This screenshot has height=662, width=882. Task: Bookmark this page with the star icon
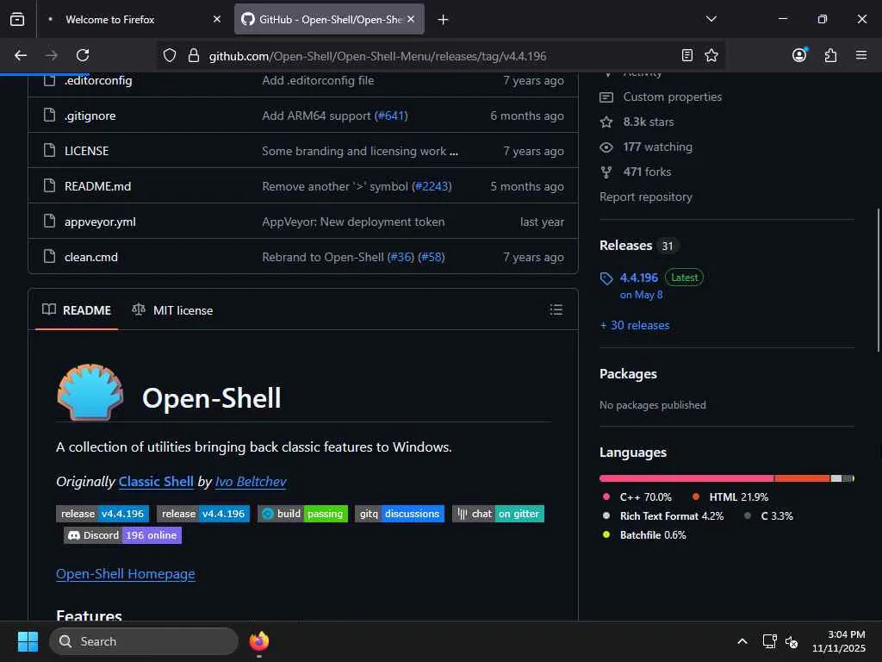711,55
